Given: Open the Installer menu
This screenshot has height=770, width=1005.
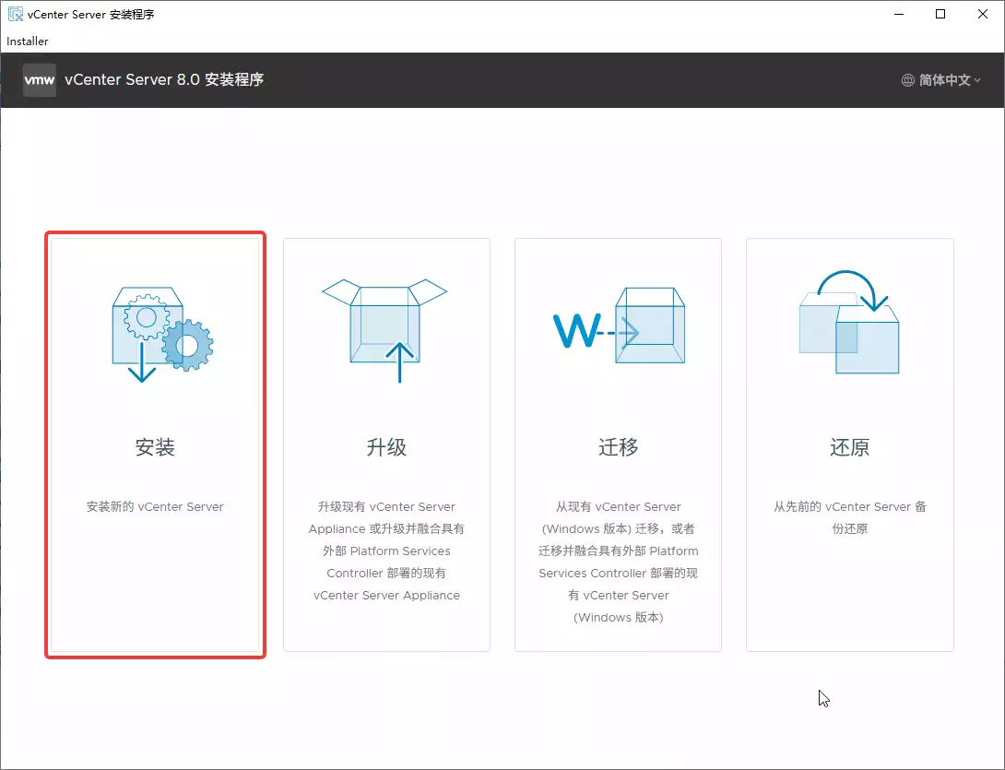Looking at the screenshot, I should (28, 41).
